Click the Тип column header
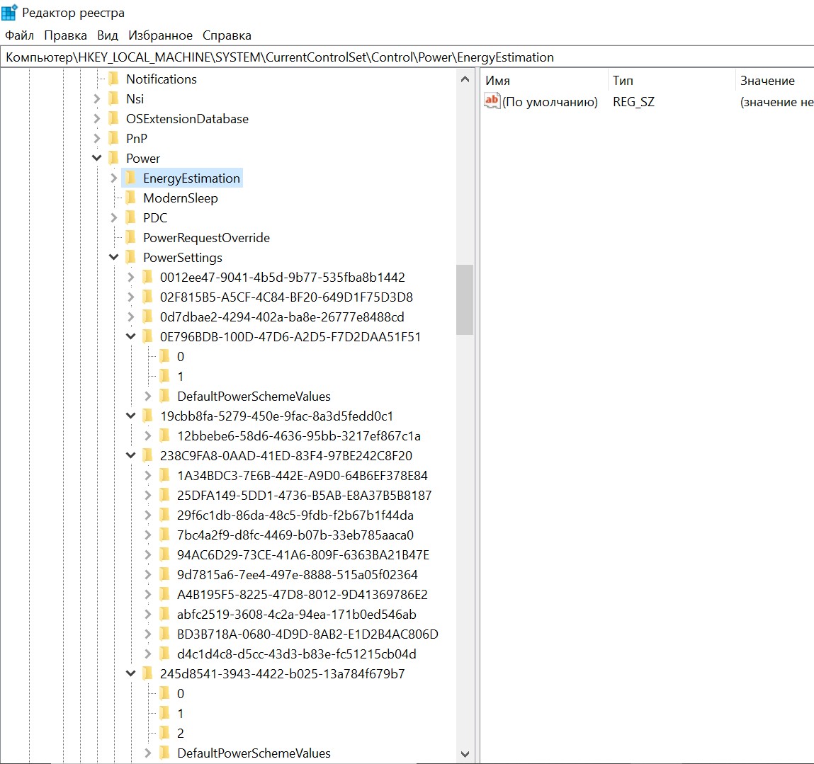 tap(671, 81)
